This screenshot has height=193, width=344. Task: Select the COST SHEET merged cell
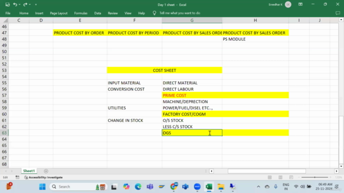click(164, 70)
